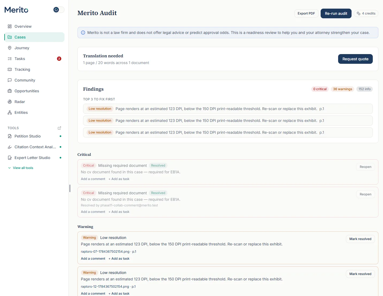The width and height of the screenshot is (383, 296).
Task: Open the Opportunities menu item
Action: 34,91
